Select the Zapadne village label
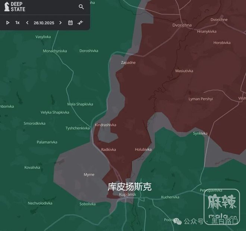 tap(128, 62)
